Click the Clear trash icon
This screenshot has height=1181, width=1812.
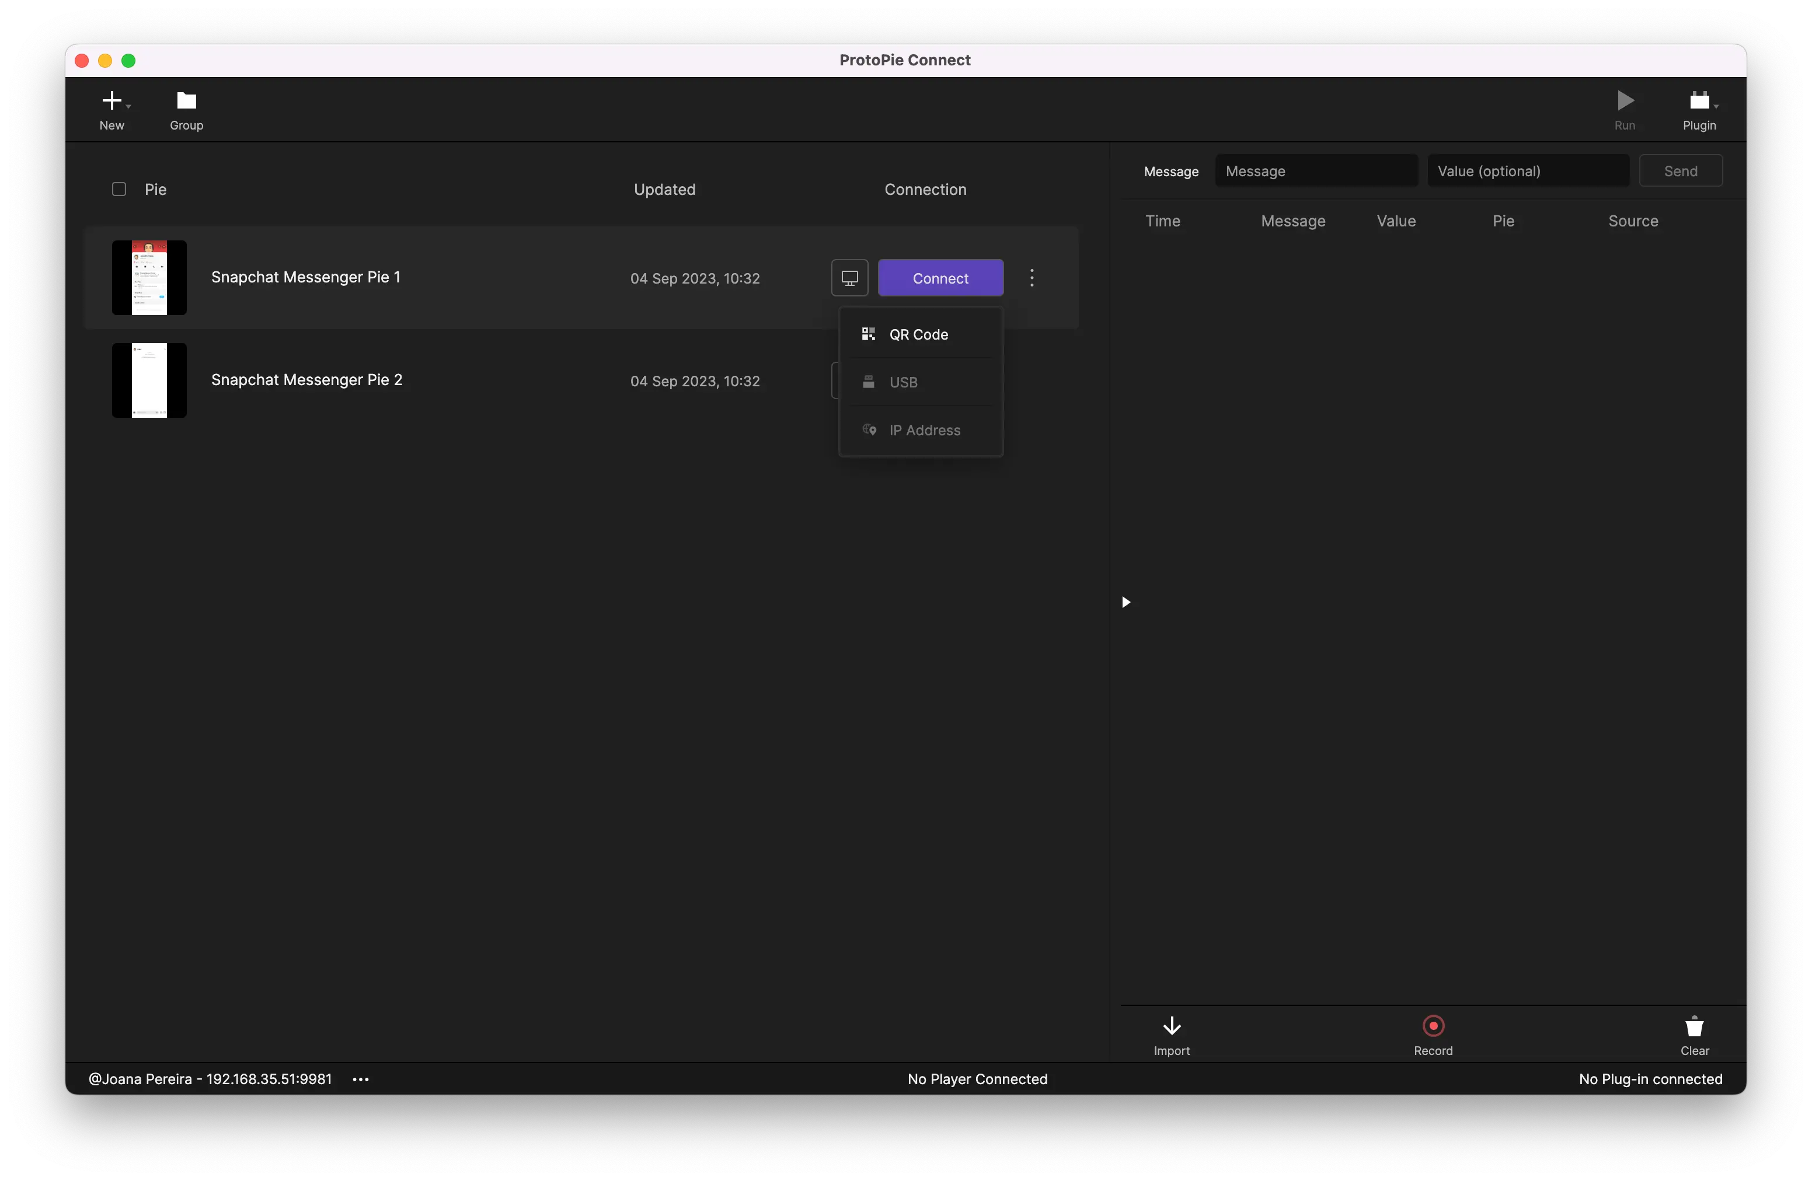click(x=1694, y=1026)
